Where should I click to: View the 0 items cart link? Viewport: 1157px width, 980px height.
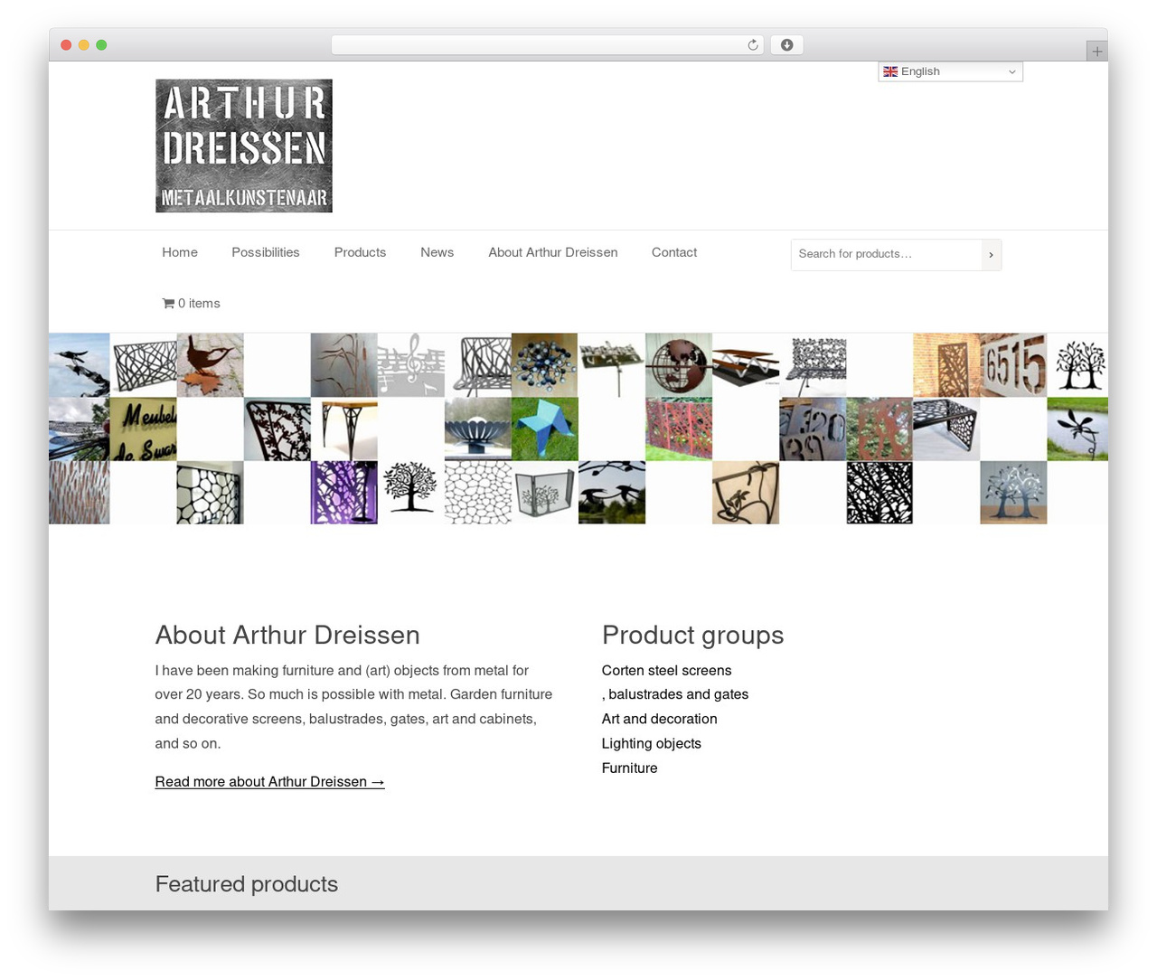(x=192, y=304)
